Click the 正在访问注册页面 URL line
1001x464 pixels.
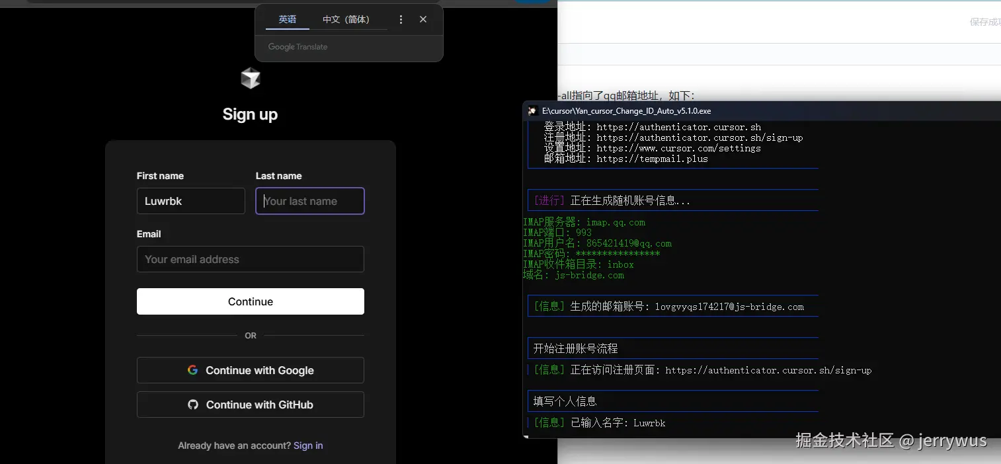(x=703, y=370)
